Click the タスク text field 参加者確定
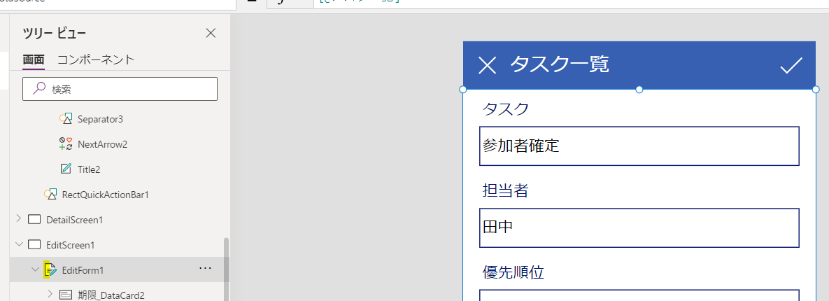This screenshot has height=301, width=829. coord(639,146)
